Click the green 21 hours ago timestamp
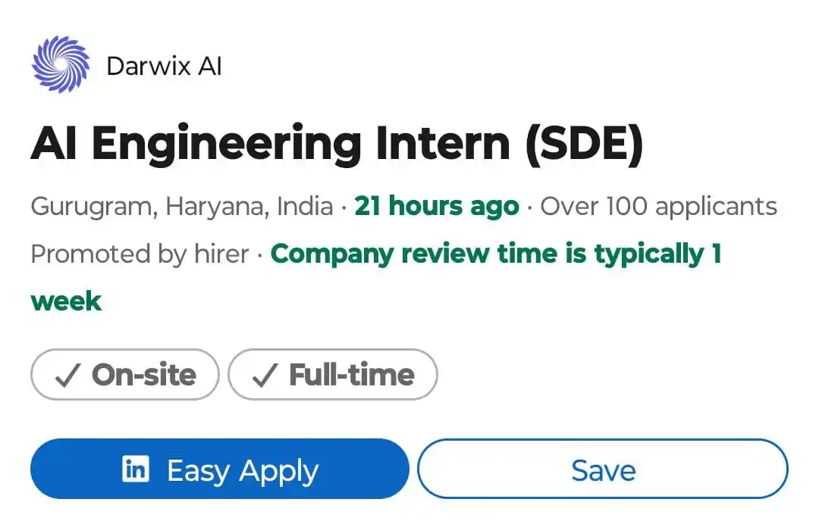This screenshot has width=819, height=527. click(437, 206)
